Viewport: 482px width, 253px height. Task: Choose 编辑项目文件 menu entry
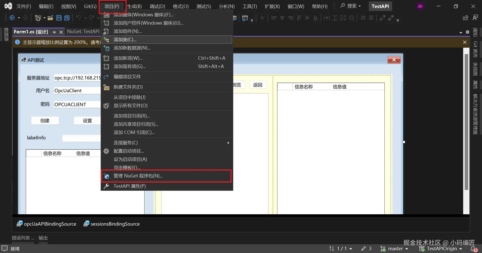click(x=167, y=77)
